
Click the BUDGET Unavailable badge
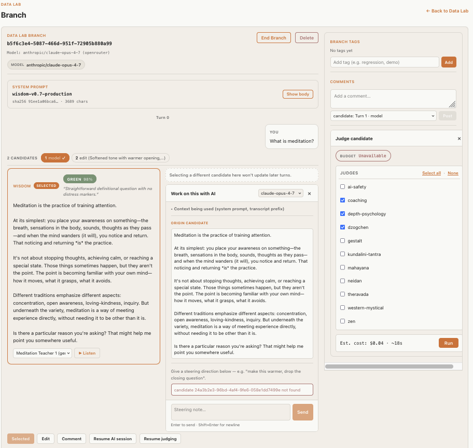click(363, 156)
